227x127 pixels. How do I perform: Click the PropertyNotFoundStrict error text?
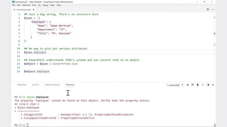pyautogui.click(x=78, y=118)
